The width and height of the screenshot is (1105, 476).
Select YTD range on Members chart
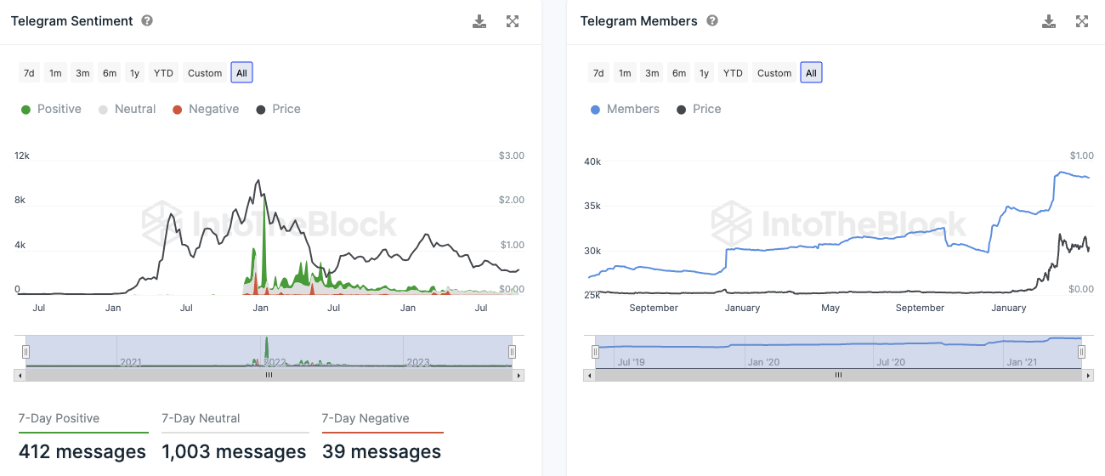coord(733,73)
